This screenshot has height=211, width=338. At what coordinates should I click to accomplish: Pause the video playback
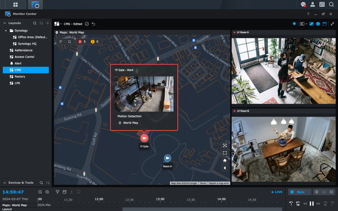312,204
